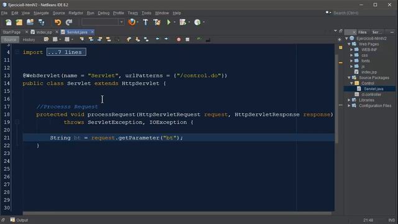The image size is (398, 224).
Task: Click the Last Edit editor toolbar icon
Action: [x=46, y=39]
